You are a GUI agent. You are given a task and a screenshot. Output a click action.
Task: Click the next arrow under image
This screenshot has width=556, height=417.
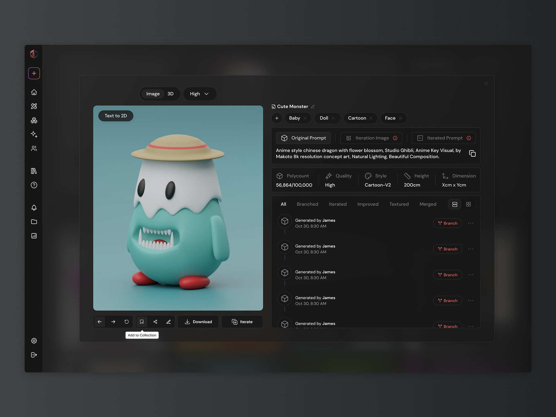[x=113, y=322]
